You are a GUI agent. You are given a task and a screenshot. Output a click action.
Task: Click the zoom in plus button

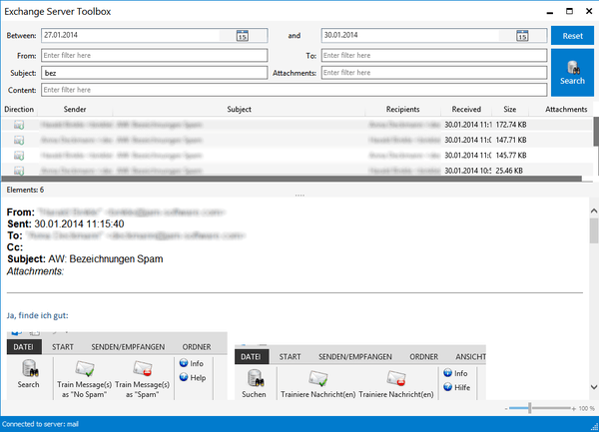tap(573, 409)
